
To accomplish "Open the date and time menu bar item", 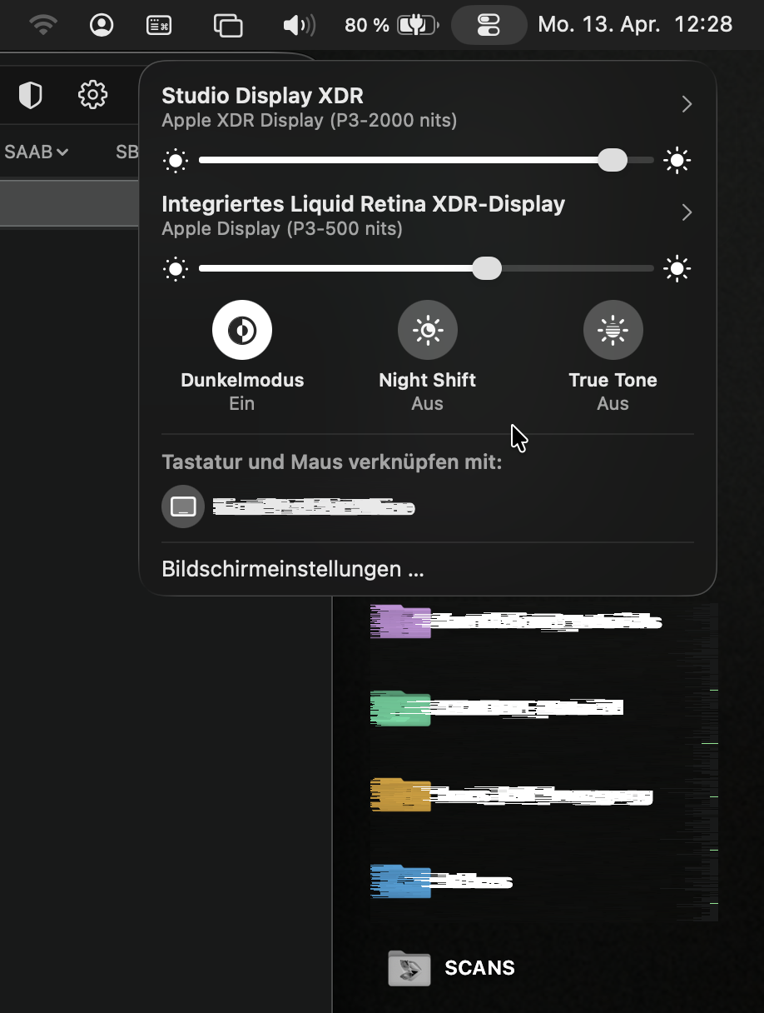I will click(635, 25).
